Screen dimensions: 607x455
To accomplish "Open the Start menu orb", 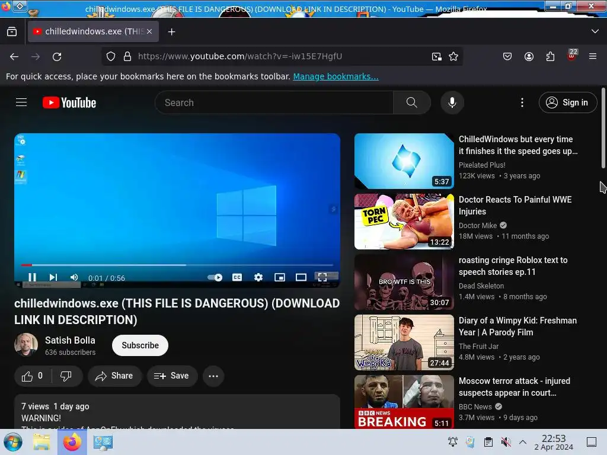I will pos(13,442).
